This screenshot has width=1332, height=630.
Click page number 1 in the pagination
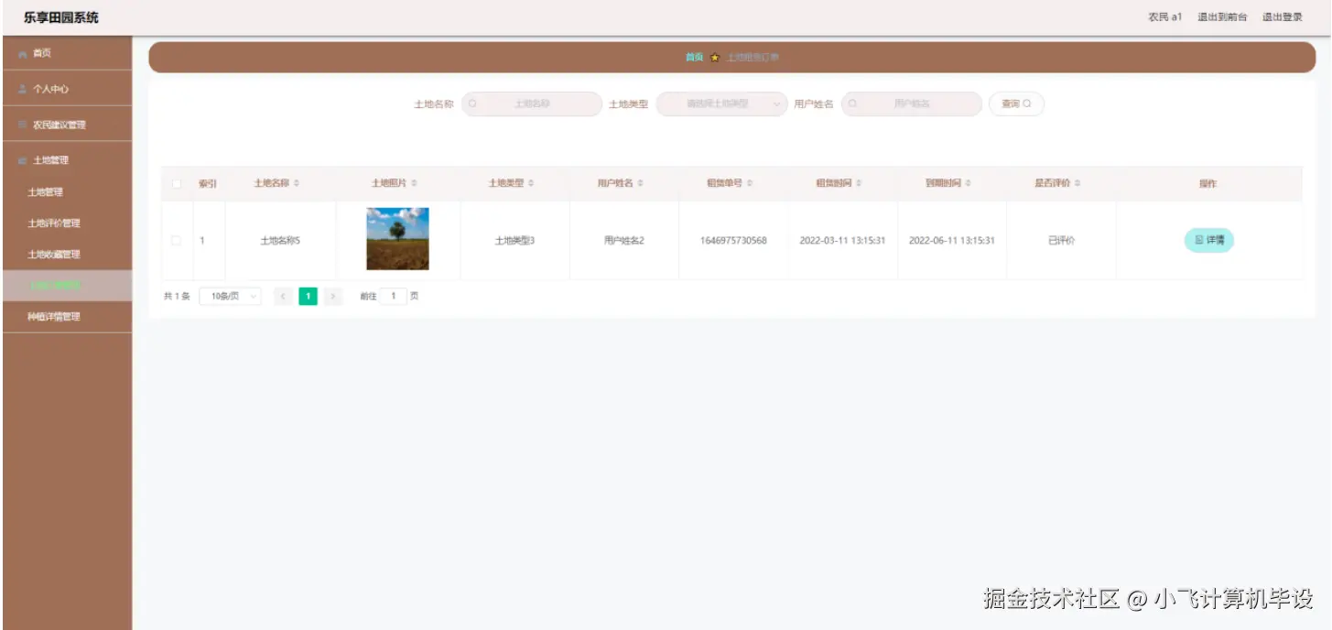(309, 297)
